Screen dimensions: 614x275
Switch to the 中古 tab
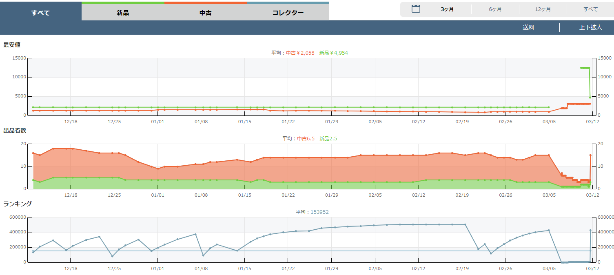(206, 13)
